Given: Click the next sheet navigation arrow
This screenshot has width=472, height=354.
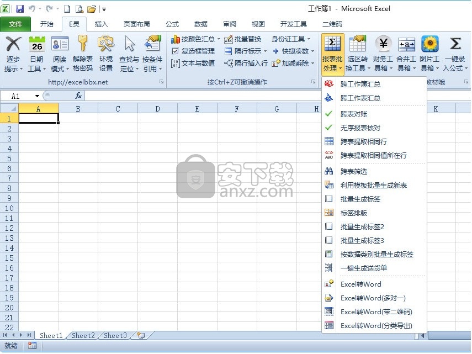Looking at the screenshot, I should point(21,335).
